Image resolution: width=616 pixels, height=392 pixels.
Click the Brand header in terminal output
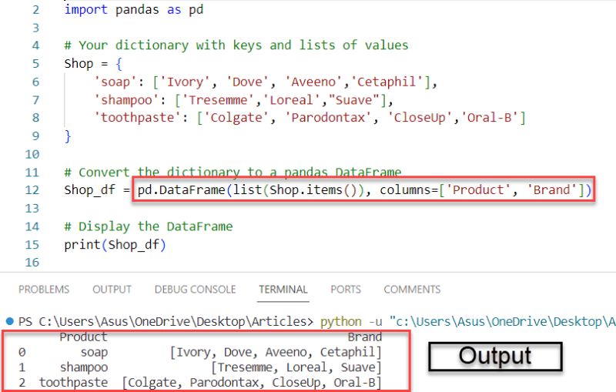(x=364, y=337)
